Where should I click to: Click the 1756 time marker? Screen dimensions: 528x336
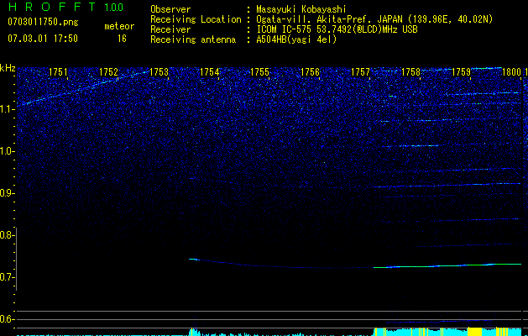[310, 72]
